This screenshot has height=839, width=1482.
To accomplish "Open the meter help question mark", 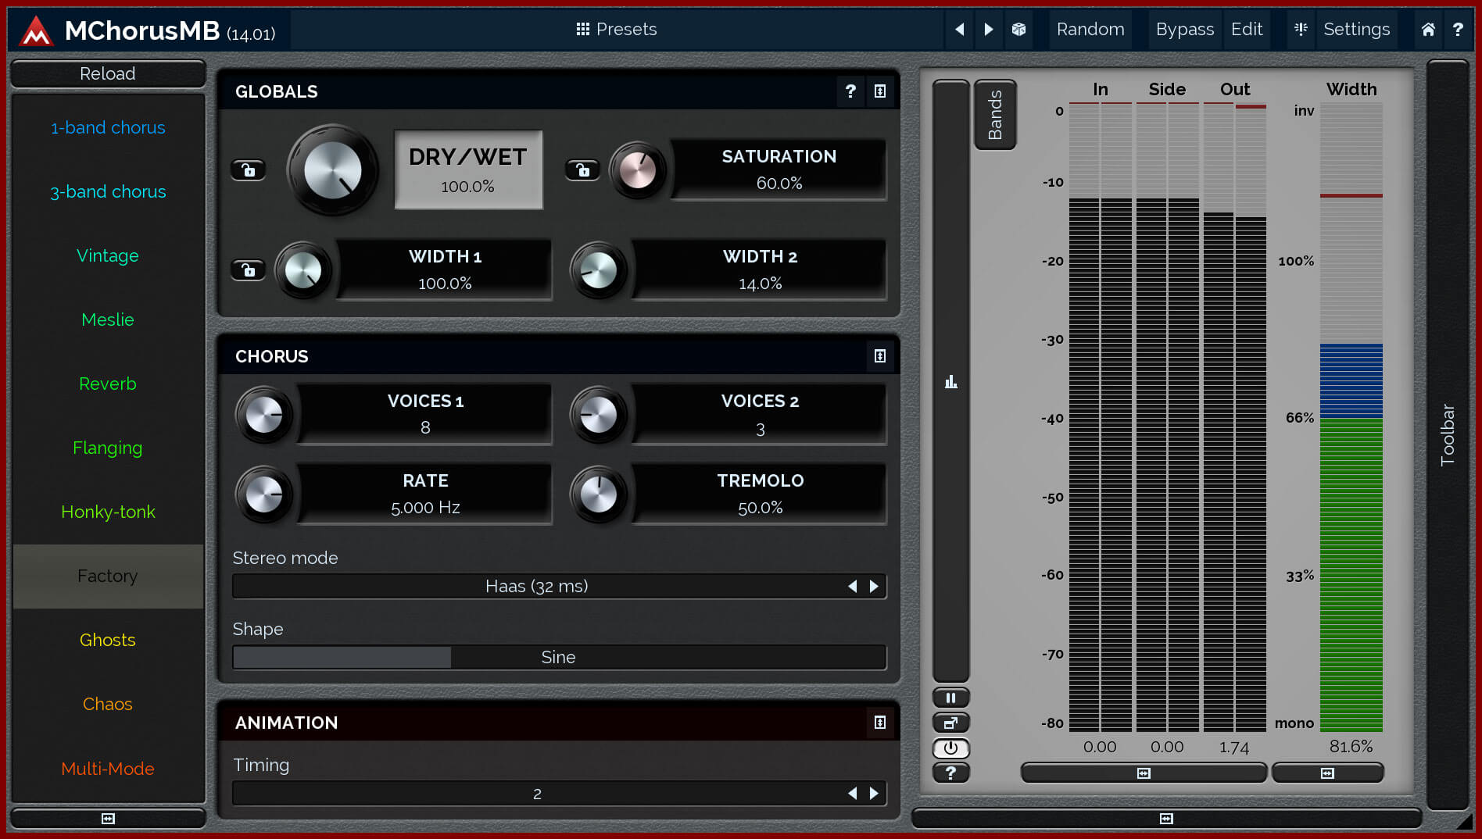I will 951,773.
